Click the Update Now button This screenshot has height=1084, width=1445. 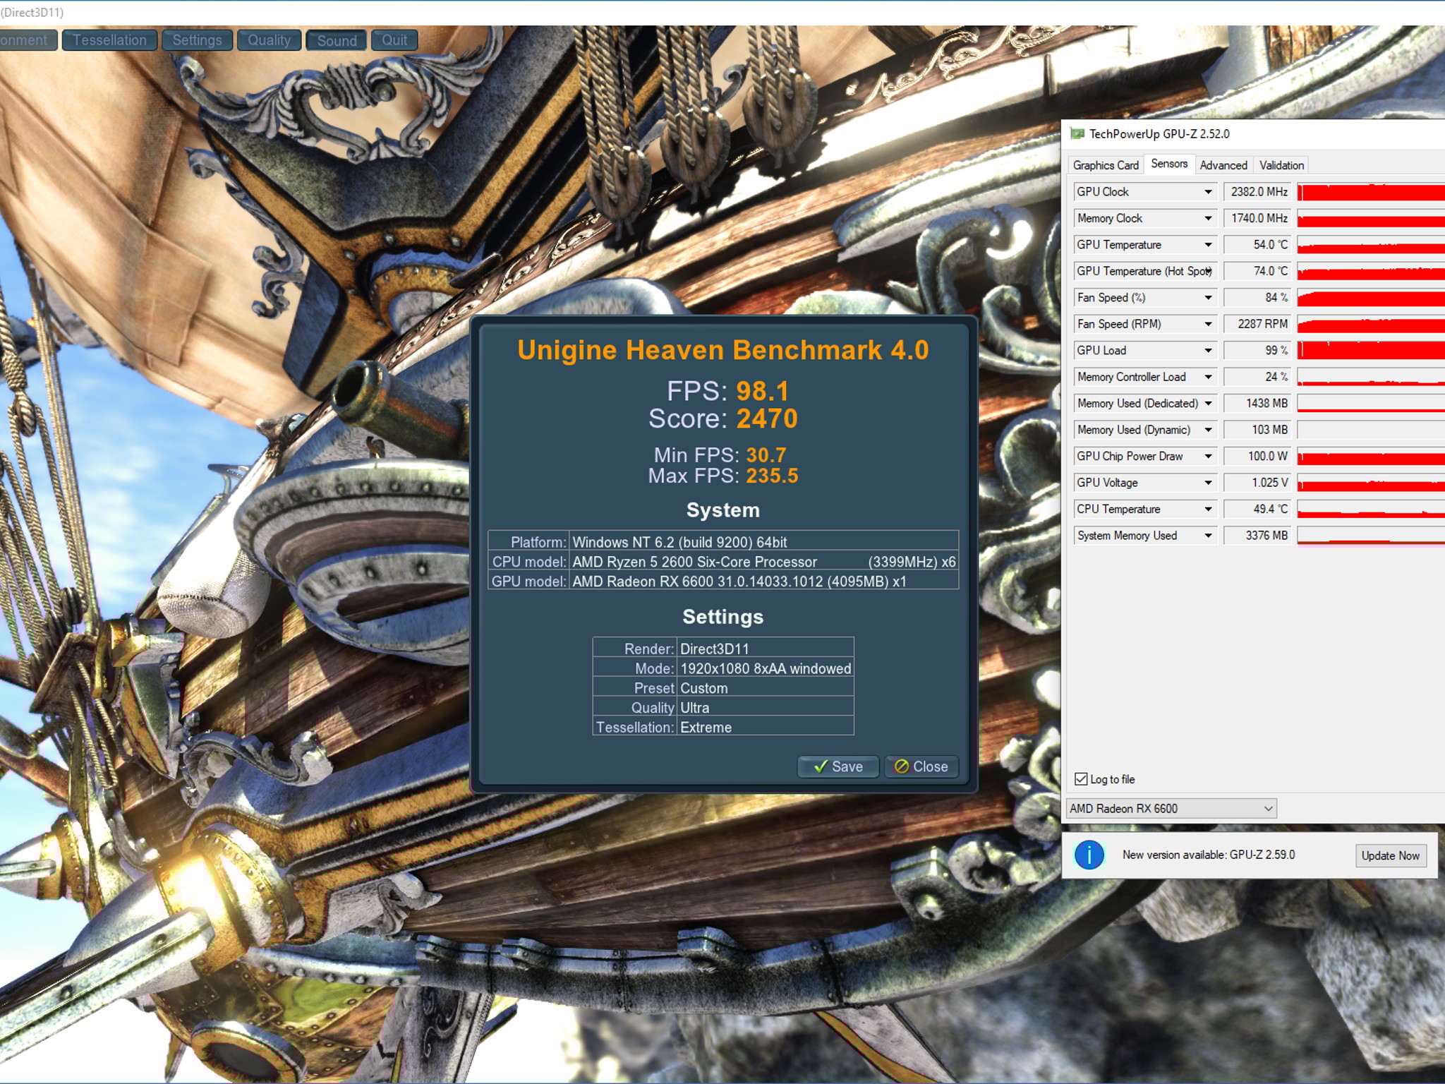coord(1390,855)
